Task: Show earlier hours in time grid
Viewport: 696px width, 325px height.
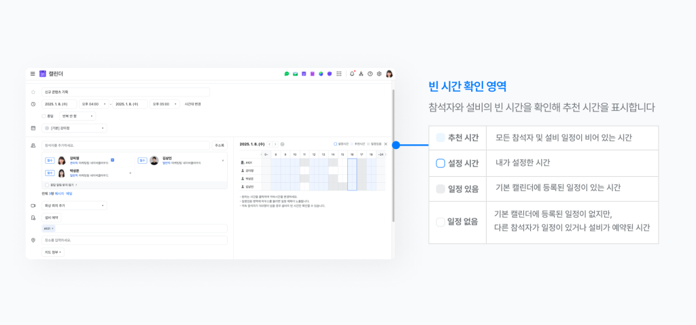Action: (262, 154)
